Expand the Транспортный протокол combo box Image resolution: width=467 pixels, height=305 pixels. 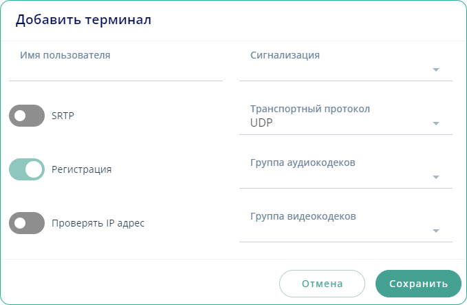click(x=337, y=123)
